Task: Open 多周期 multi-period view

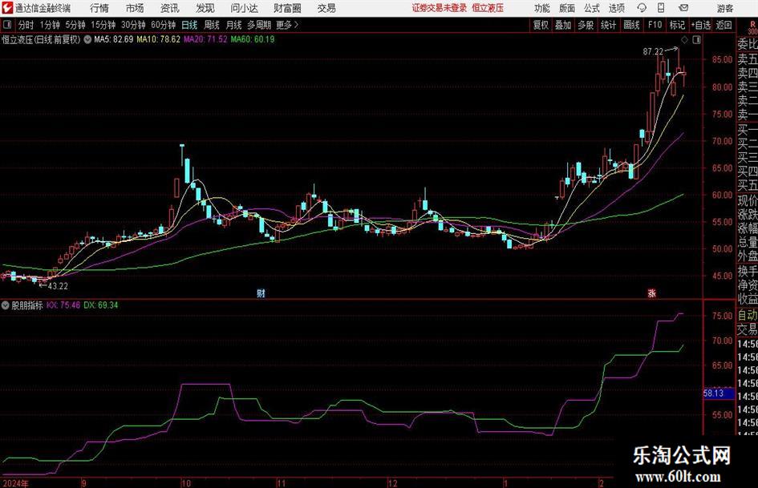Action: pos(259,25)
